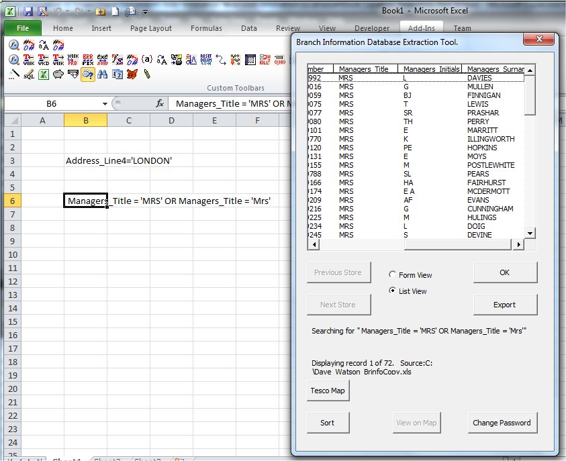Switch to the Home ribbon tab

tap(63, 28)
